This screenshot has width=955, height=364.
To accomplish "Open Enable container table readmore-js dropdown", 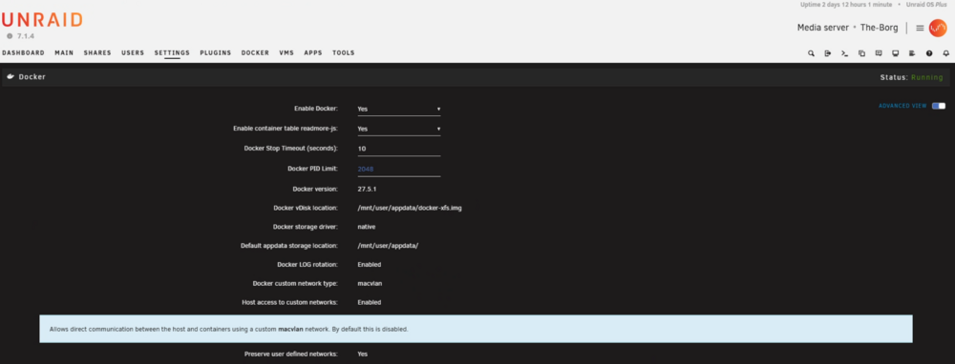I will pos(398,129).
